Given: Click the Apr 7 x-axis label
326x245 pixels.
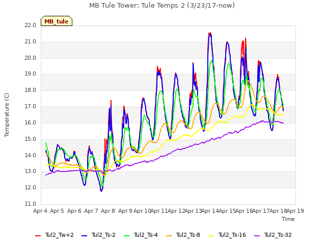Looking at the screenshot, I should point(91,211).
